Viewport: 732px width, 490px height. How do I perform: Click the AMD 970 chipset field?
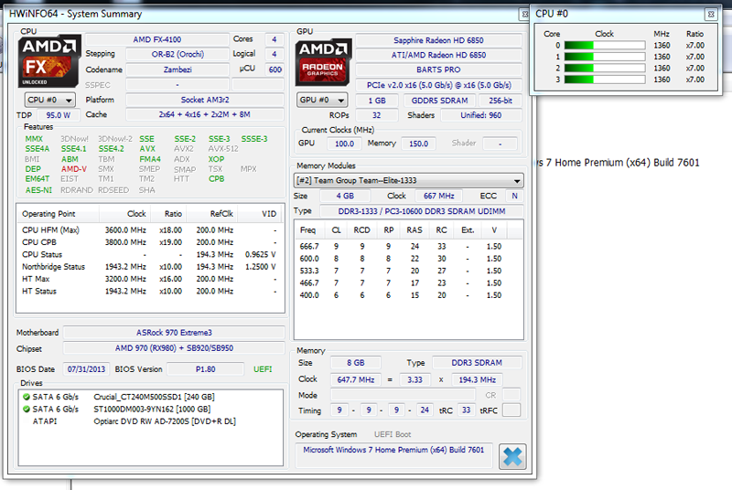(x=174, y=347)
